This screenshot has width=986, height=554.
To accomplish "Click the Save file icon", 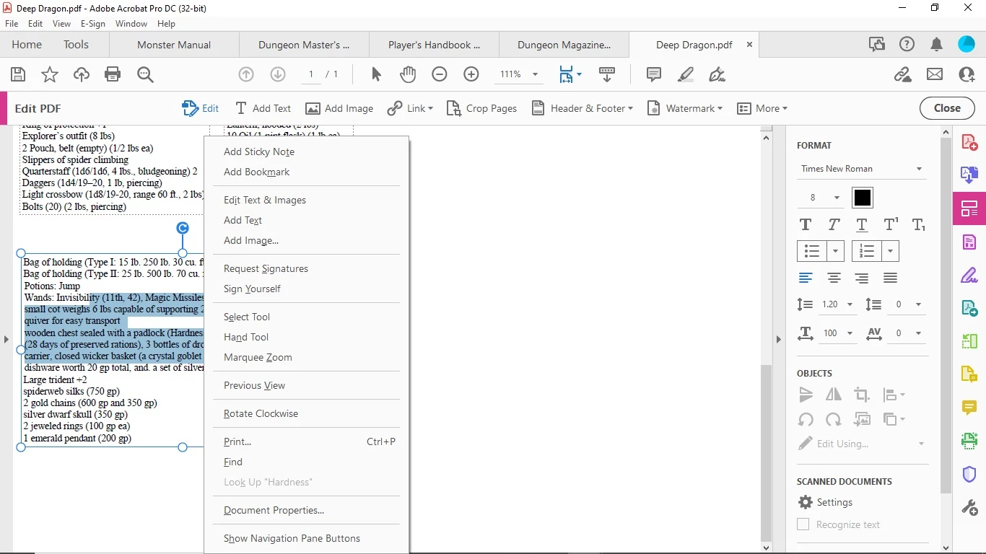I will (x=18, y=74).
